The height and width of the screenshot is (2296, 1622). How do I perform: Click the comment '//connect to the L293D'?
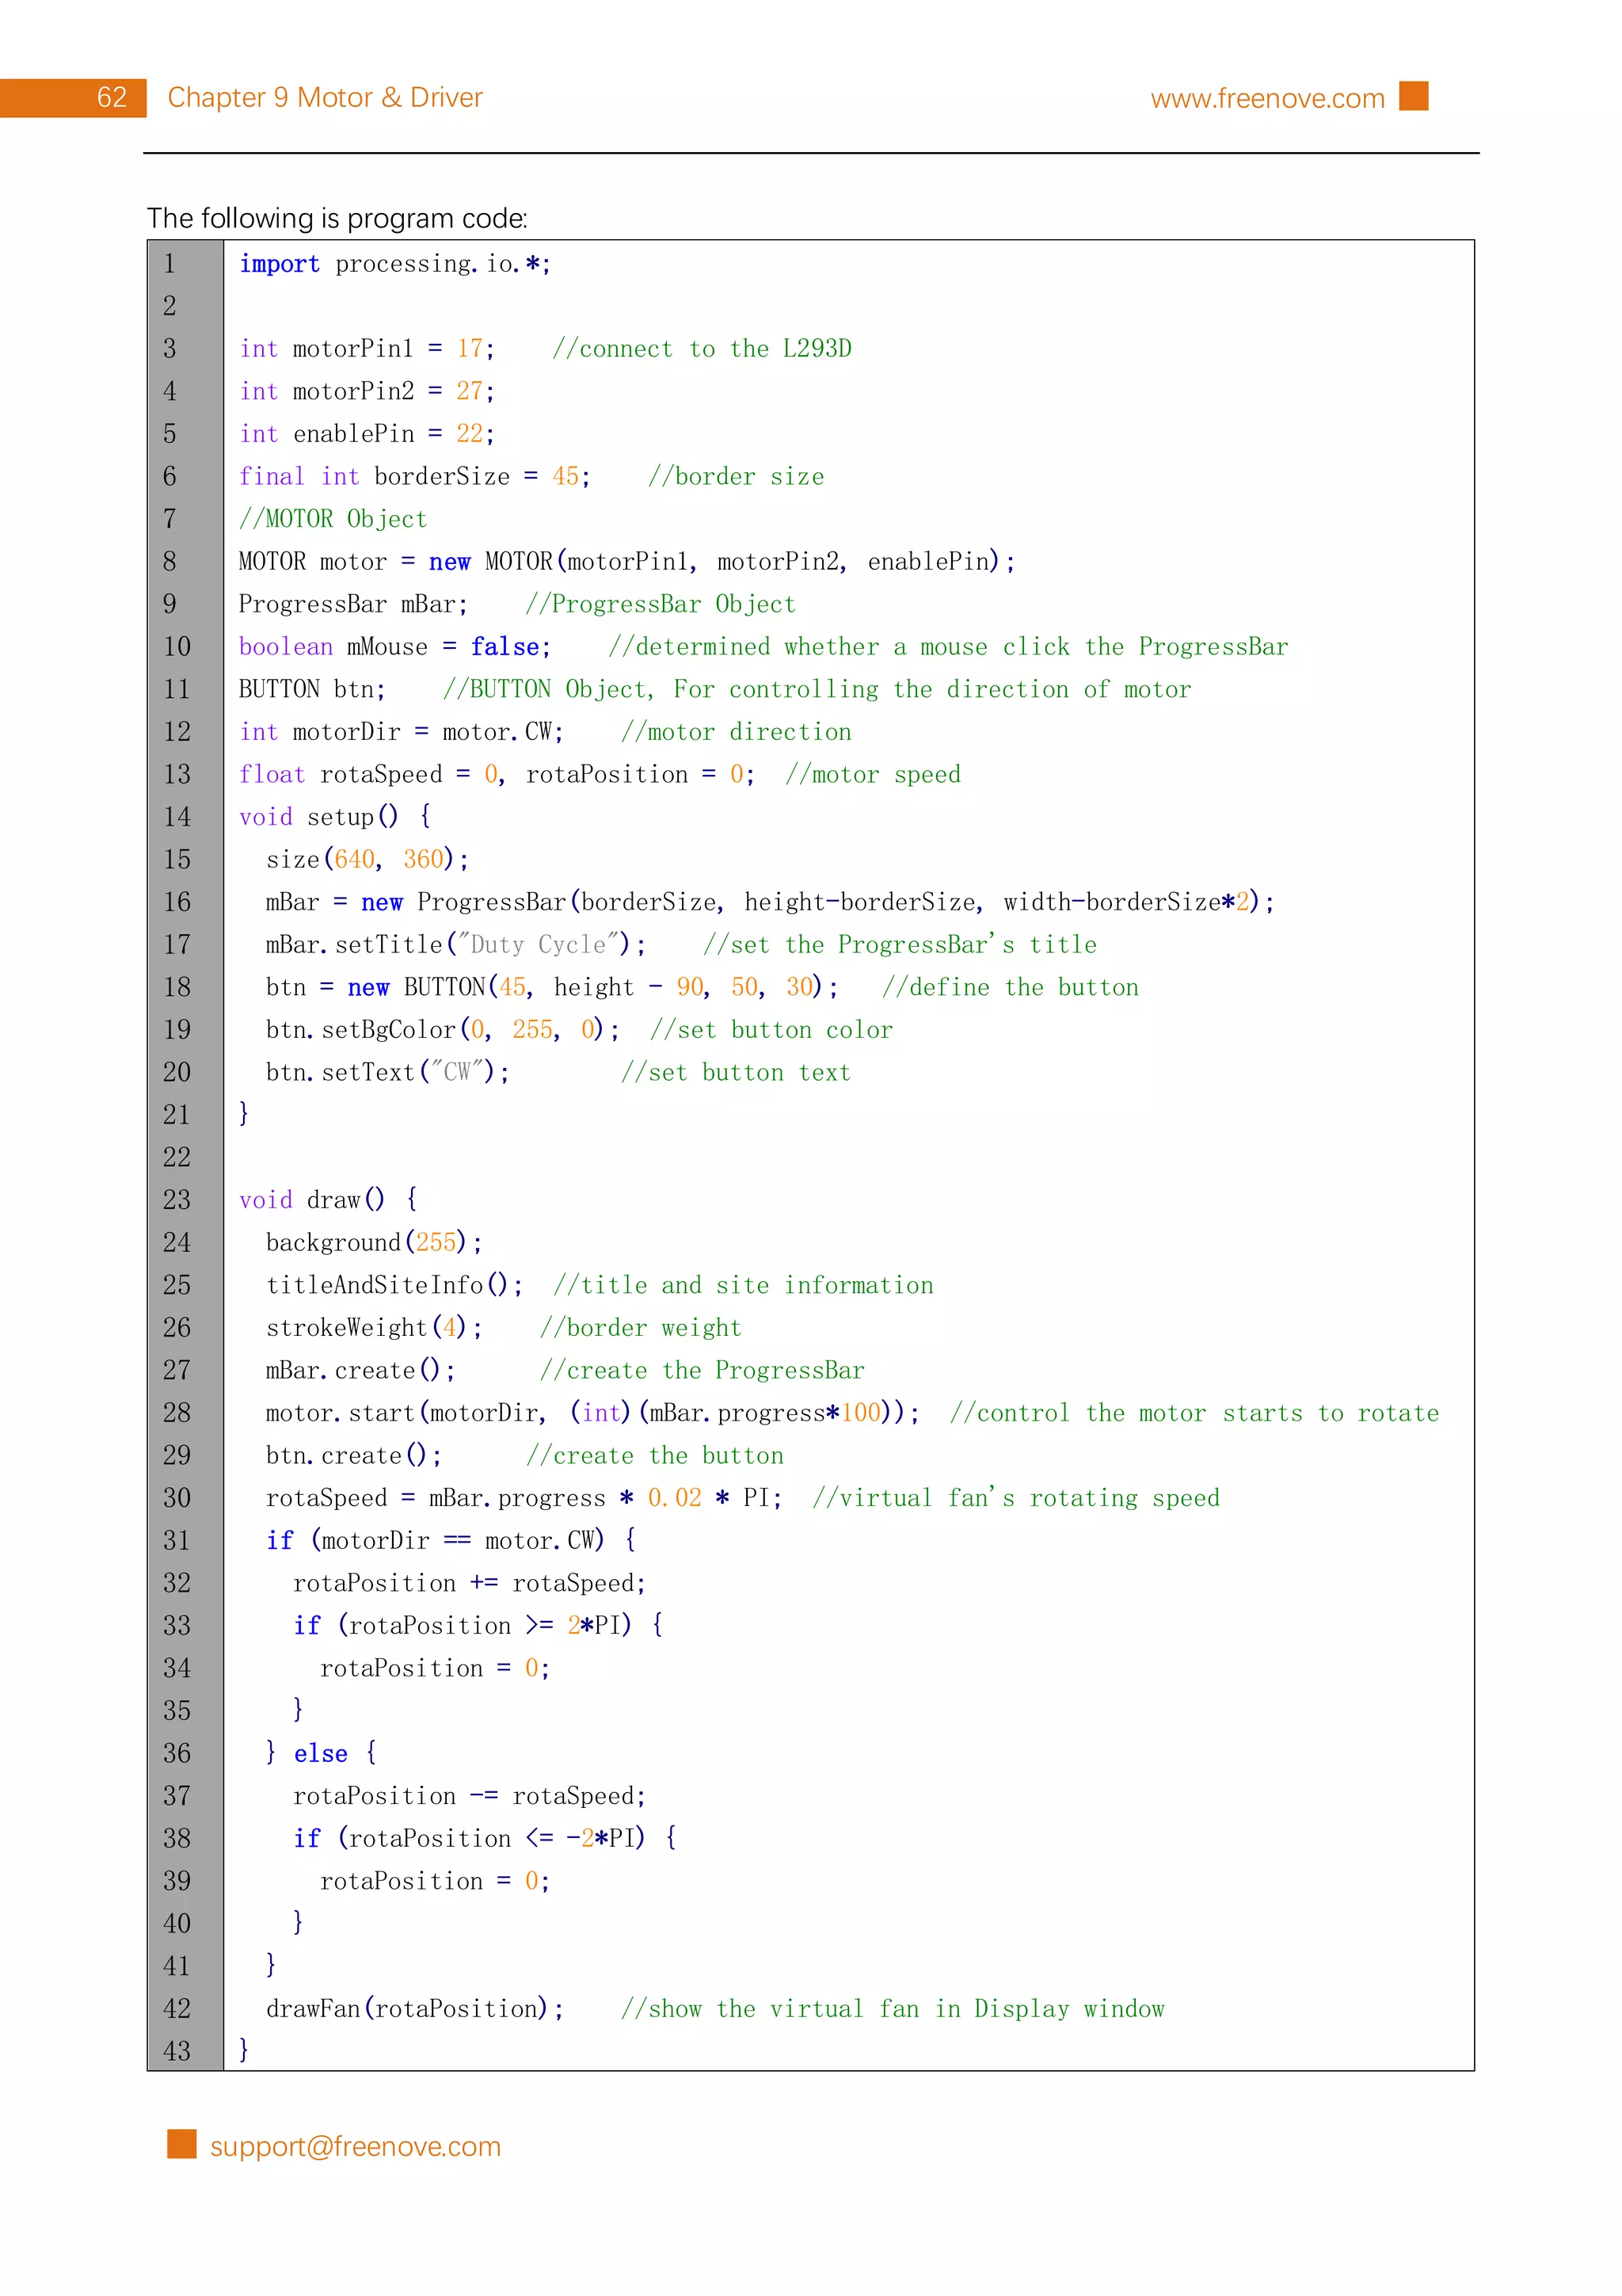tap(702, 349)
